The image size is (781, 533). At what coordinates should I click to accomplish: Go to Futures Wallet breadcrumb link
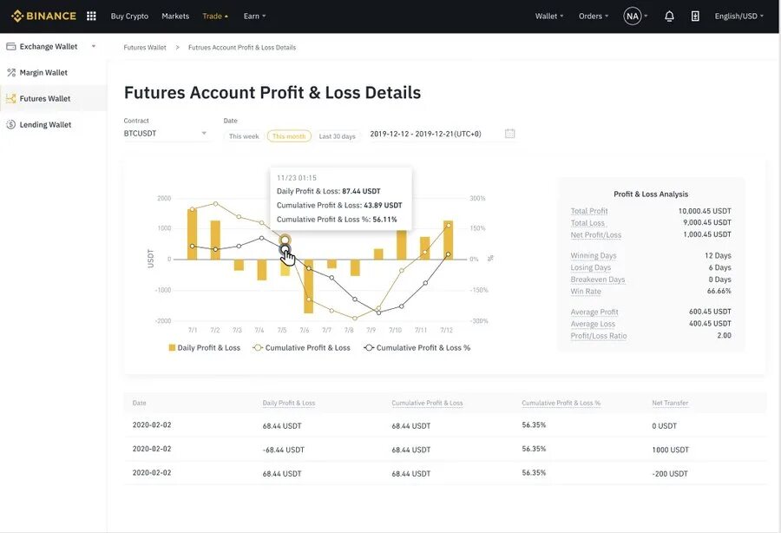145,48
